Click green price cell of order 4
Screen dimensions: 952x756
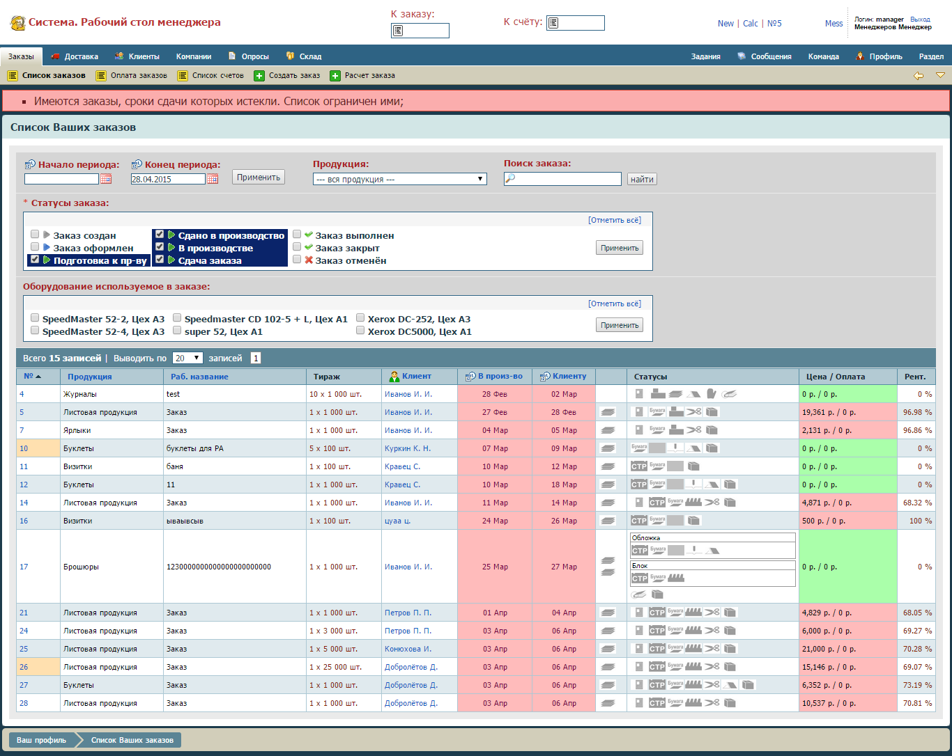[x=847, y=394]
